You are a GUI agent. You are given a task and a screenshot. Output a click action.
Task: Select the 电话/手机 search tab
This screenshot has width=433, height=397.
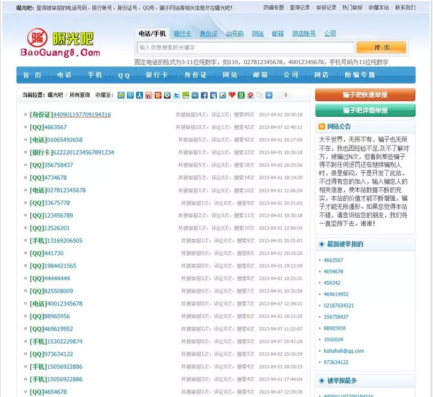point(152,34)
